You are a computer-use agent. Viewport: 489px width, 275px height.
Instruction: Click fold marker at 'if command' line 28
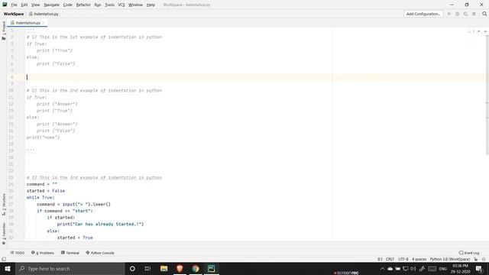(x=25, y=211)
